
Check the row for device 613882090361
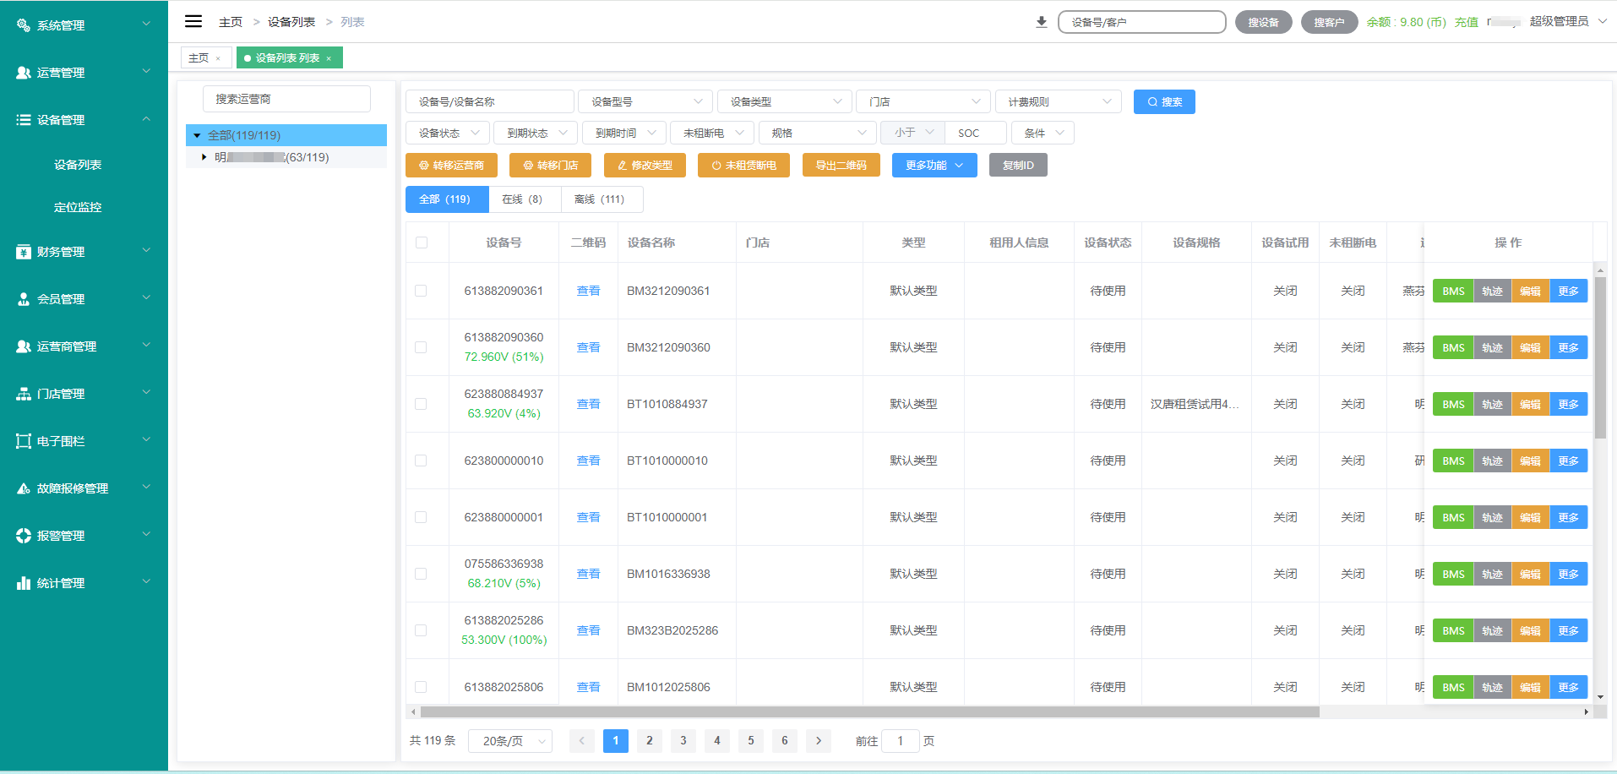coord(421,291)
